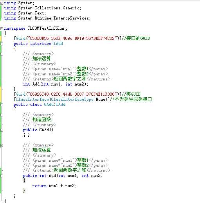Click the interface declaration 'int Add(int num1, int num2);'

56,84
